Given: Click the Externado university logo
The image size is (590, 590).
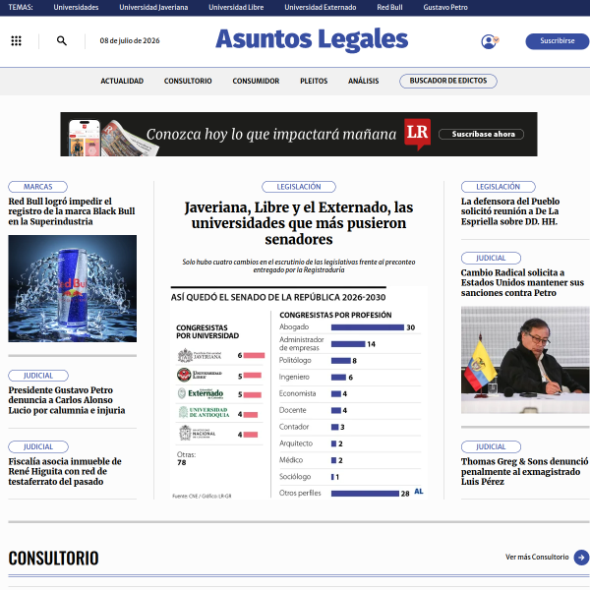Looking at the screenshot, I should pos(201,394).
